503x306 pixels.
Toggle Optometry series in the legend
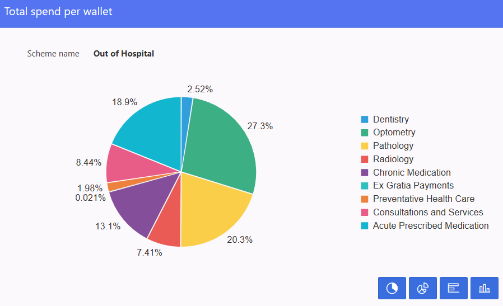coord(394,133)
